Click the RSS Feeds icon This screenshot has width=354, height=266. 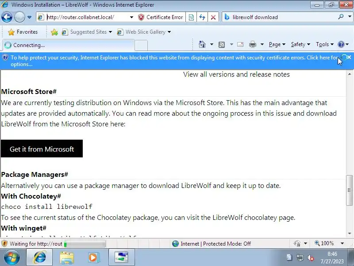coord(222,45)
